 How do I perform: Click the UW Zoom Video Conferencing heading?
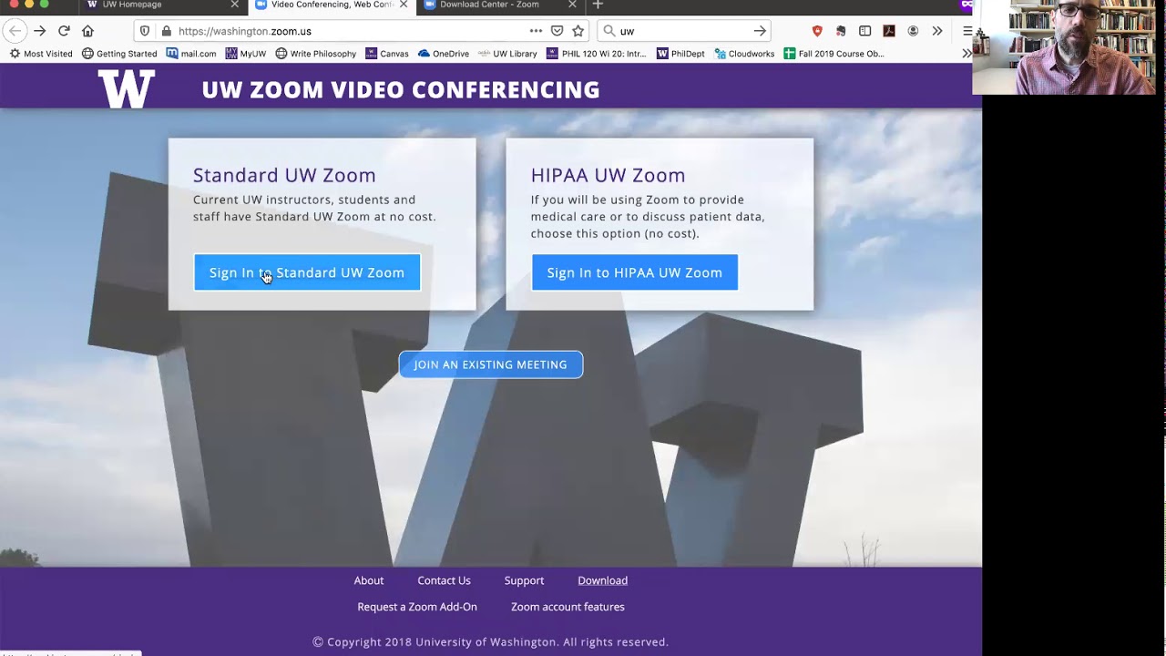click(x=401, y=90)
